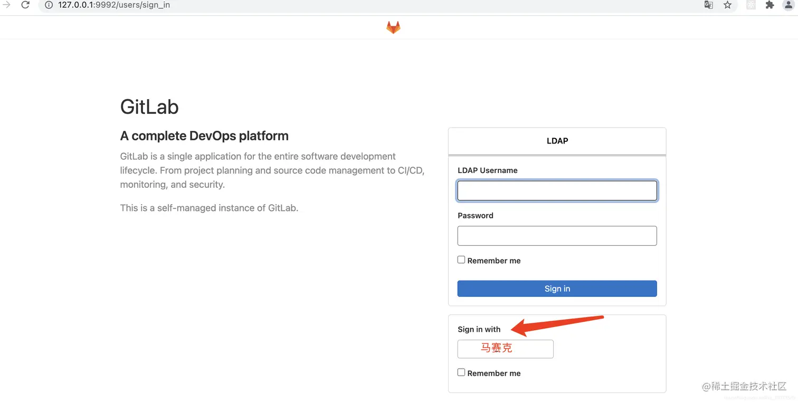Click the 'Password' label
The height and width of the screenshot is (403, 798).
click(x=476, y=215)
